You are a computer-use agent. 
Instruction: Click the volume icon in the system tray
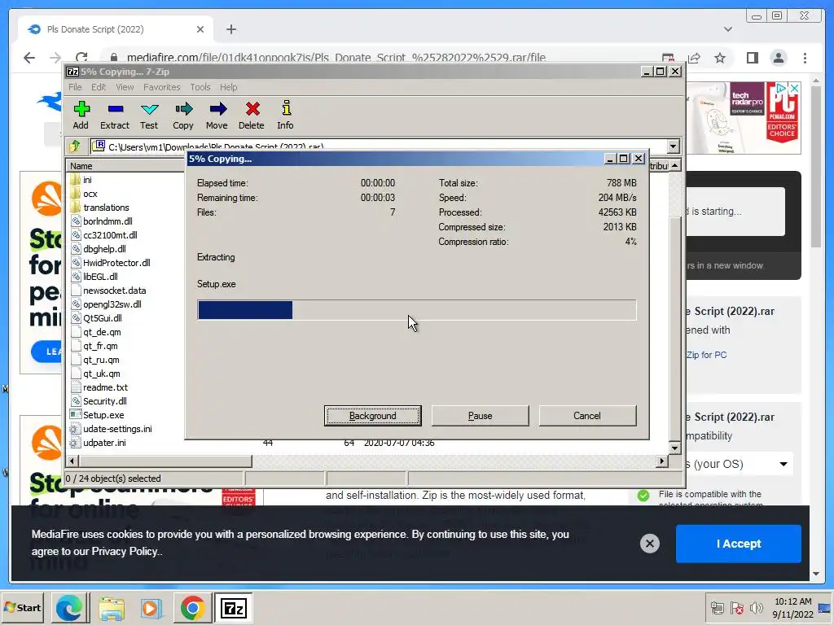point(755,608)
